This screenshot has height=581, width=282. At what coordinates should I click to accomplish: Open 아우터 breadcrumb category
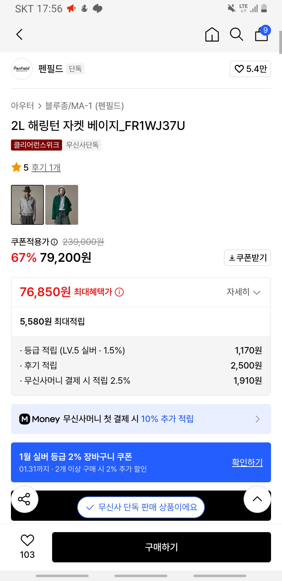[22, 106]
